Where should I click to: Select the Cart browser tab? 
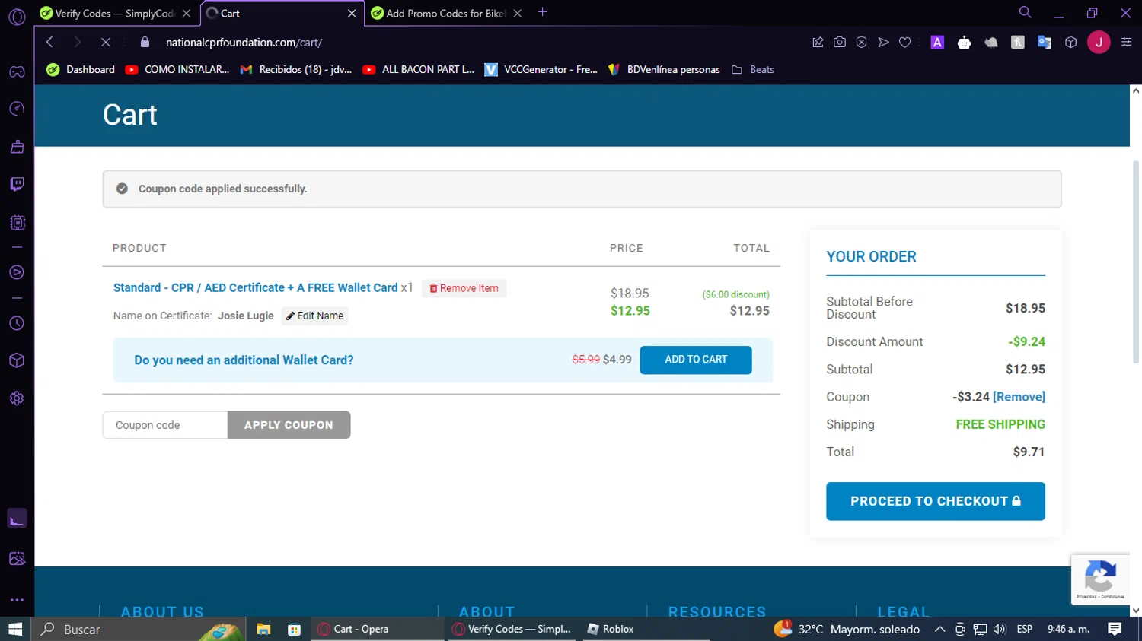(x=274, y=13)
